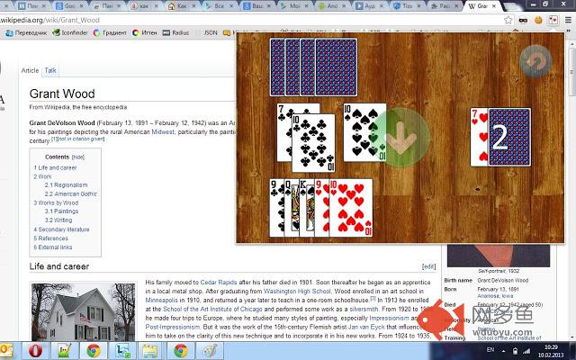Image resolution: width=576 pixels, height=360 pixels.
Task: Go to contents item 3.1 Paintings
Action: click(62, 211)
